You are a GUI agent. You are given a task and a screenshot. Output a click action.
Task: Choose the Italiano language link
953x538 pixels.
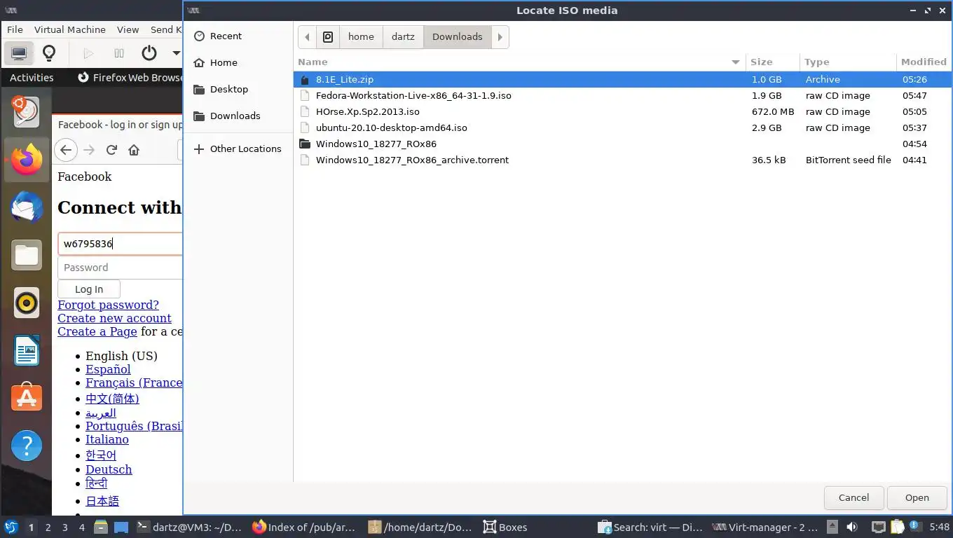pyautogui.click(x=107, y=439)
